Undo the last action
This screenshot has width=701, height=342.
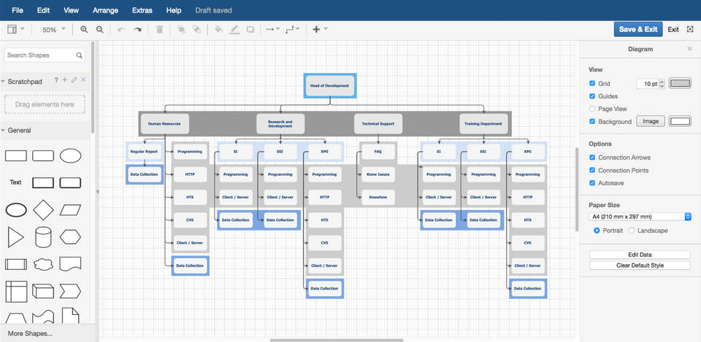120,30
